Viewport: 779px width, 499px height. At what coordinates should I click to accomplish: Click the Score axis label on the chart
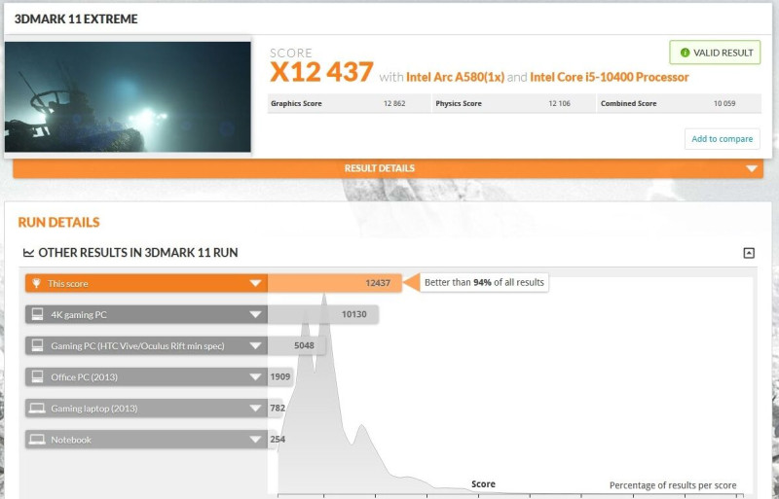pyautogui.click(x=483, y=484)
